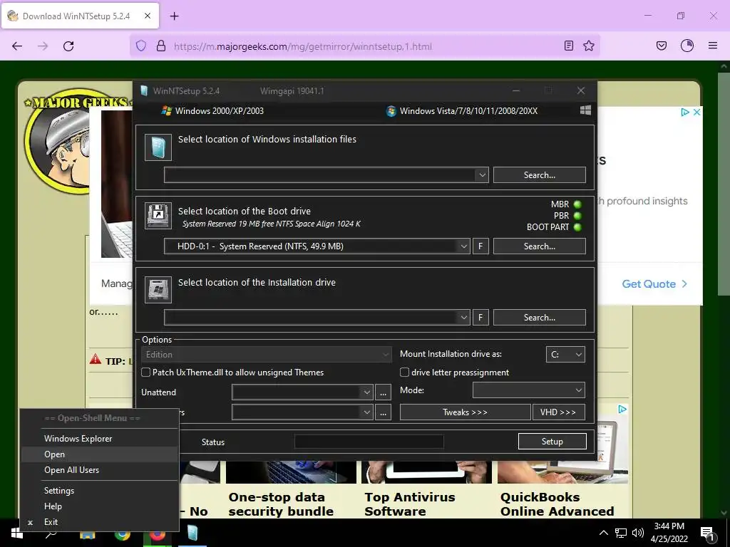Bookmark this page with star icon
Viewport: 730px width, 547px height.
(x=589, y=46)
